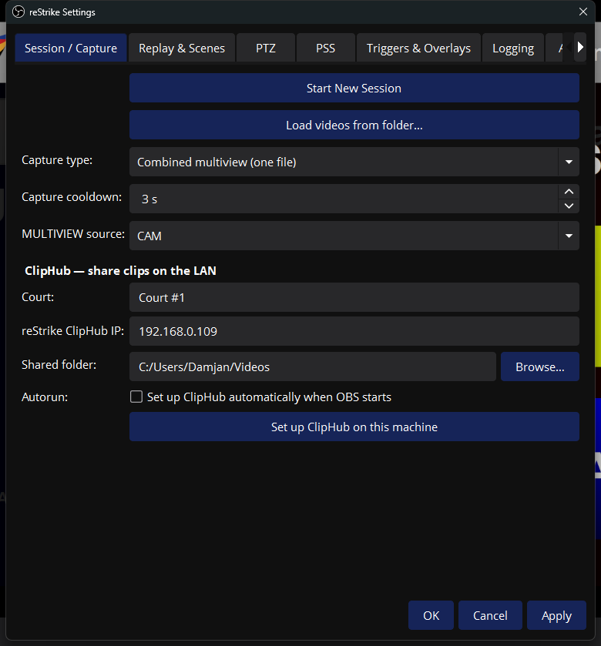601x646 pixels.
Task: Click the OBS logo in title bar
Action: [x=18, y=12]
